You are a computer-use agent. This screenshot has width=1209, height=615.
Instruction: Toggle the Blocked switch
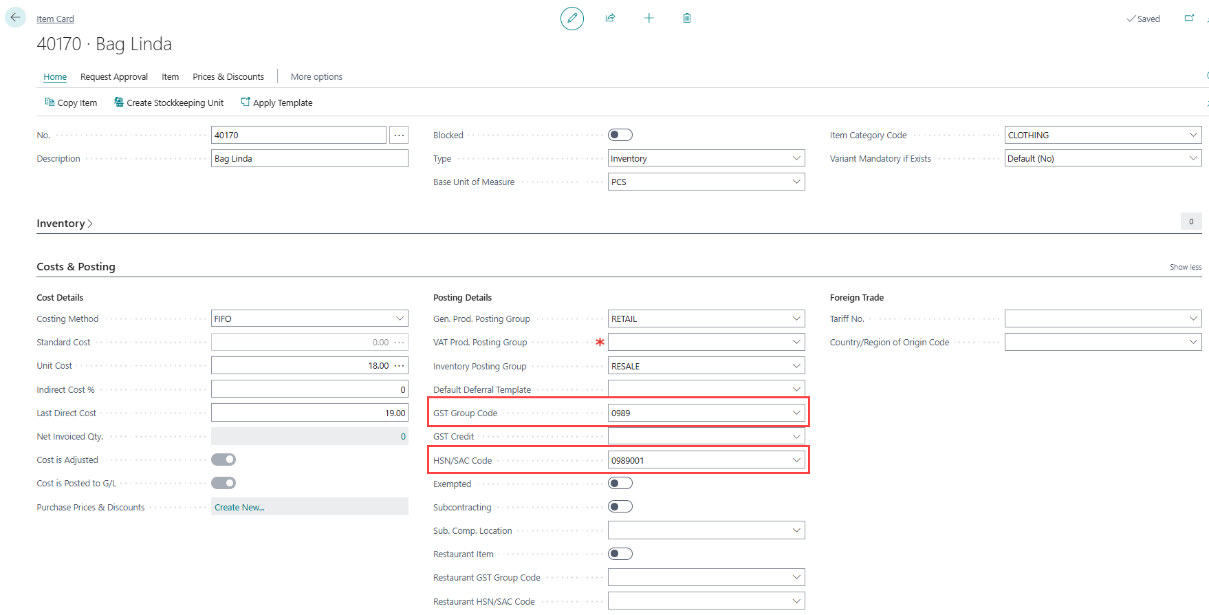pyautogui.click(x=620, y=135)
